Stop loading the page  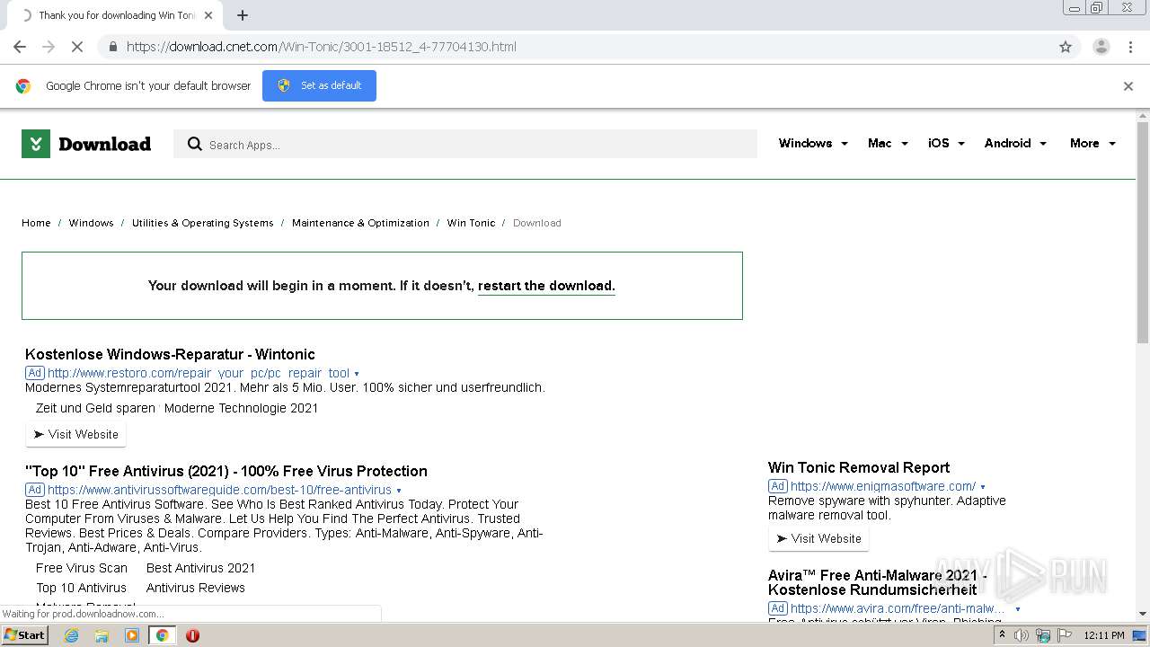point(77,47)
